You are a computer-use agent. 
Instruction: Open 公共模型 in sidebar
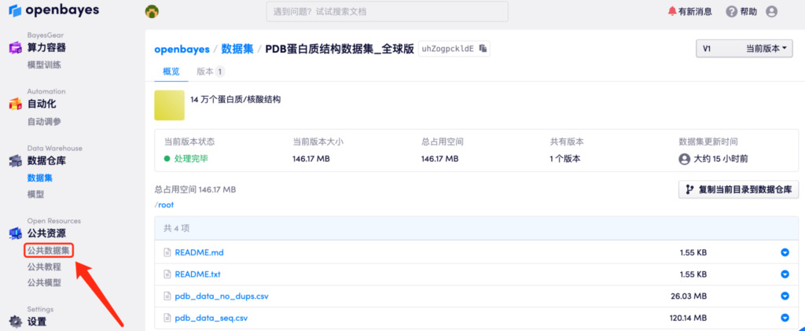(x=44, y=283)
